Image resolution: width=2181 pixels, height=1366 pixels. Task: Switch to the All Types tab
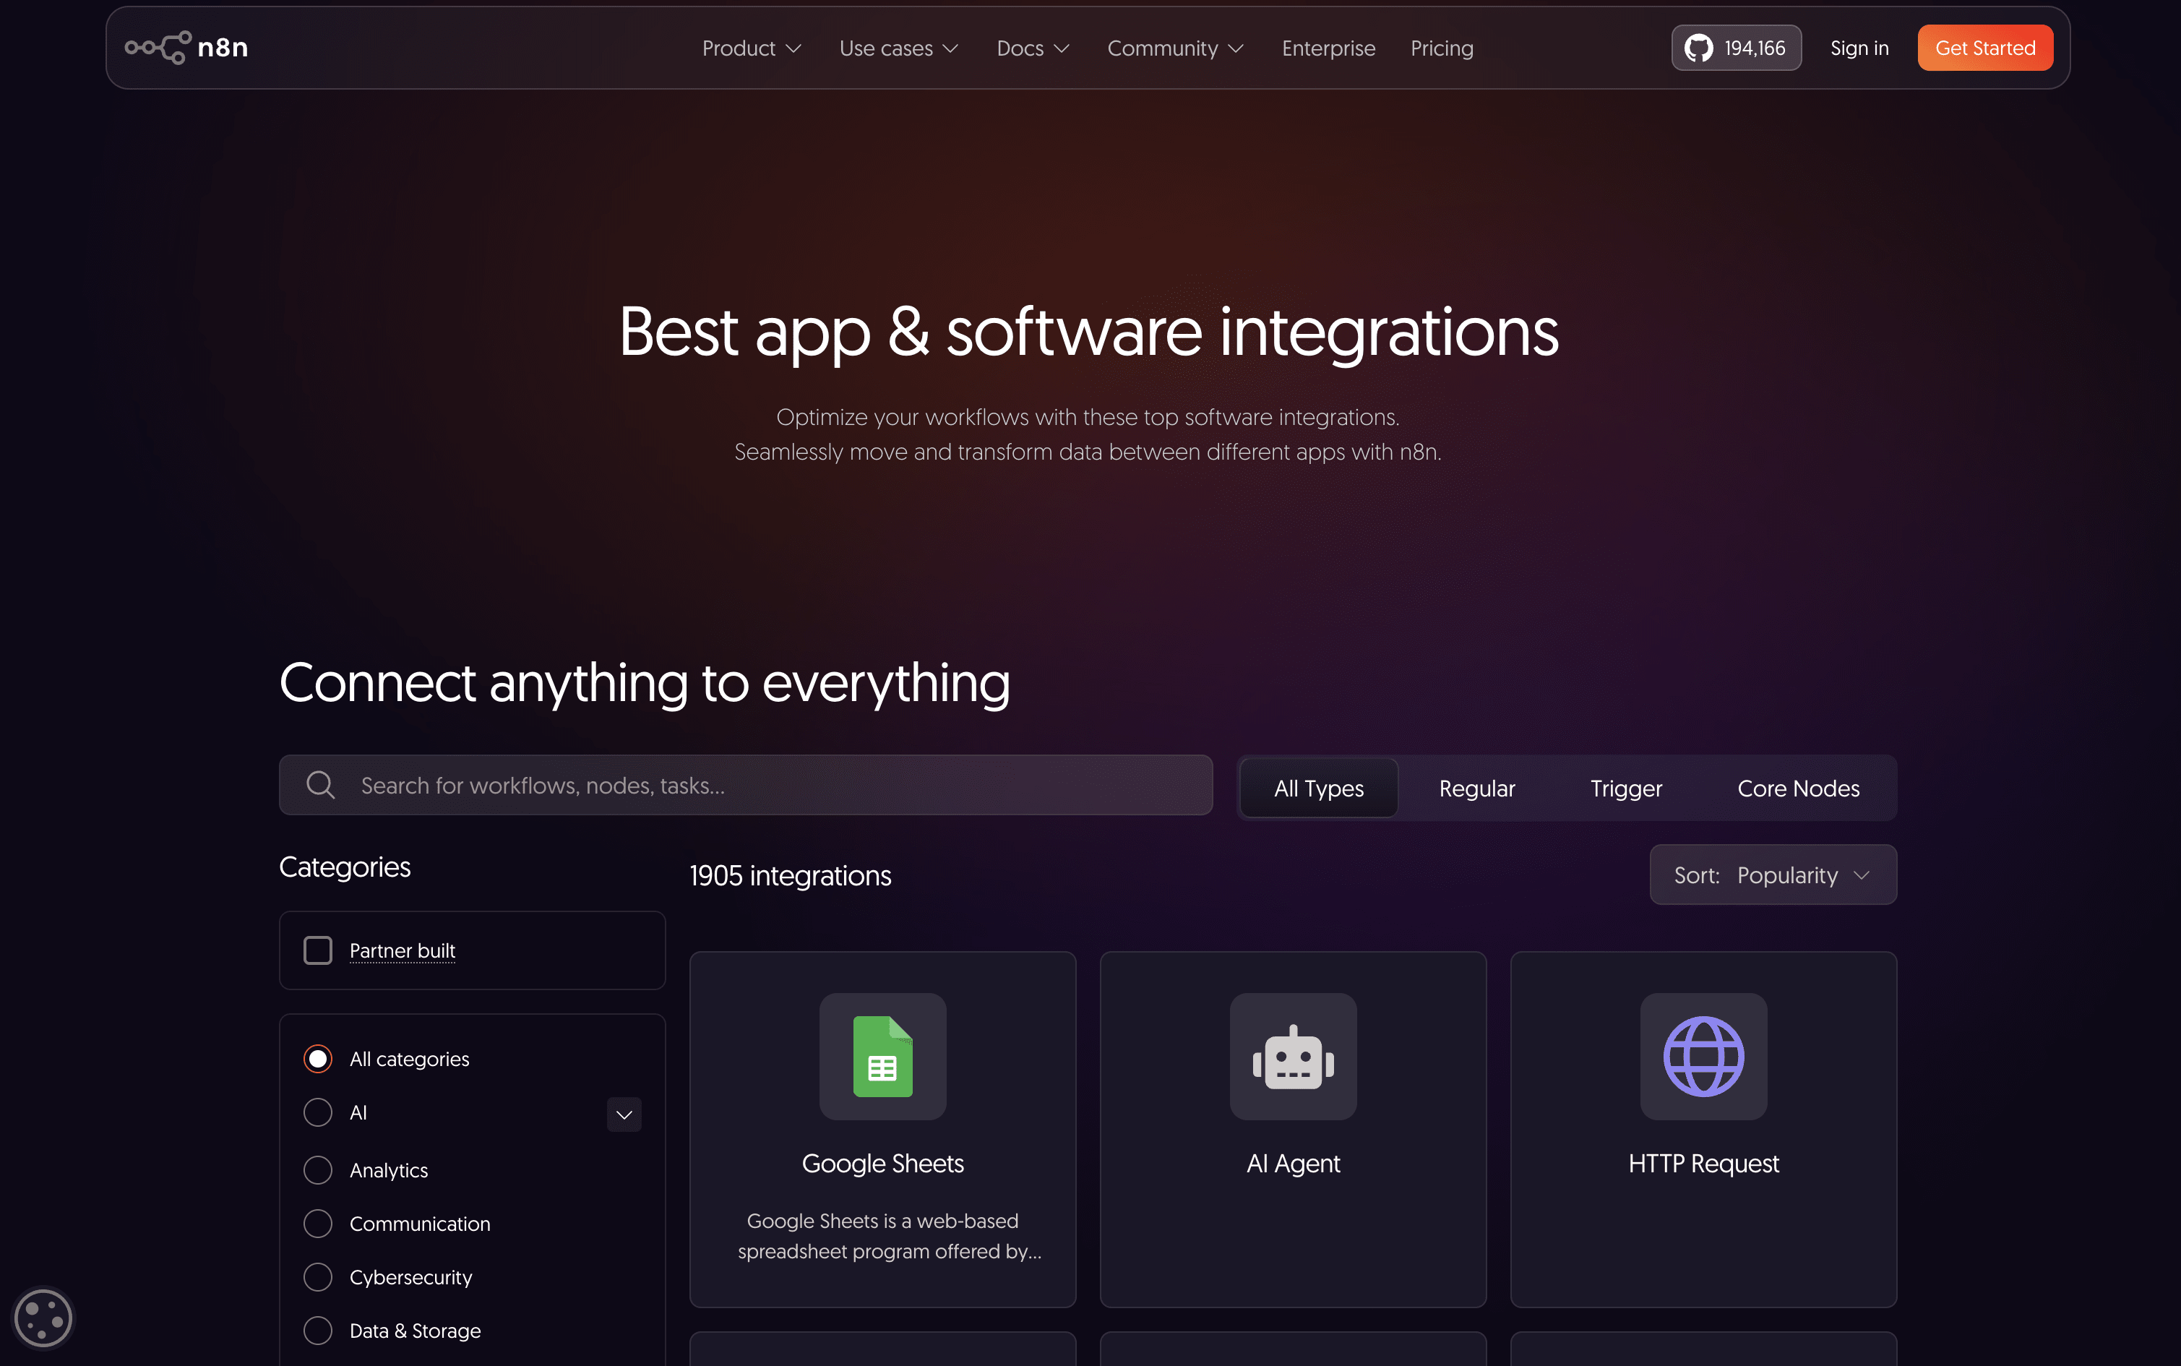(x=1319, y=788)
